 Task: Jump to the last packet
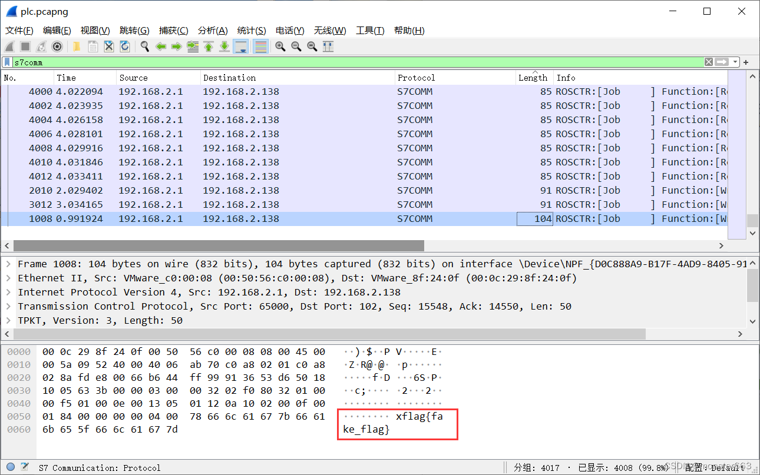tap(224, 46)
